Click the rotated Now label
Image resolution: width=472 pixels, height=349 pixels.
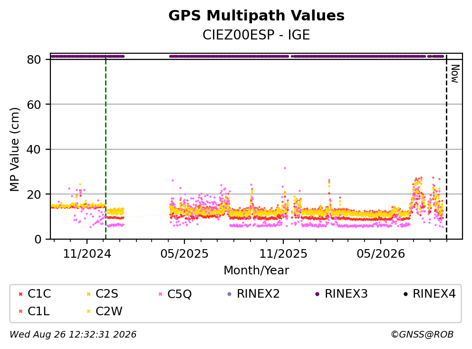tap(455, 74)
